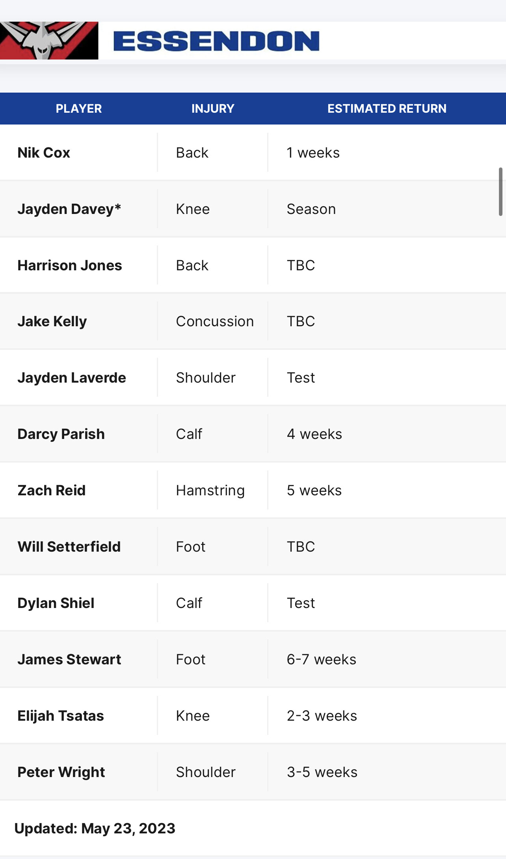
Task: Tap the Essendon club logo icon
Action: (x=49, y=41)
